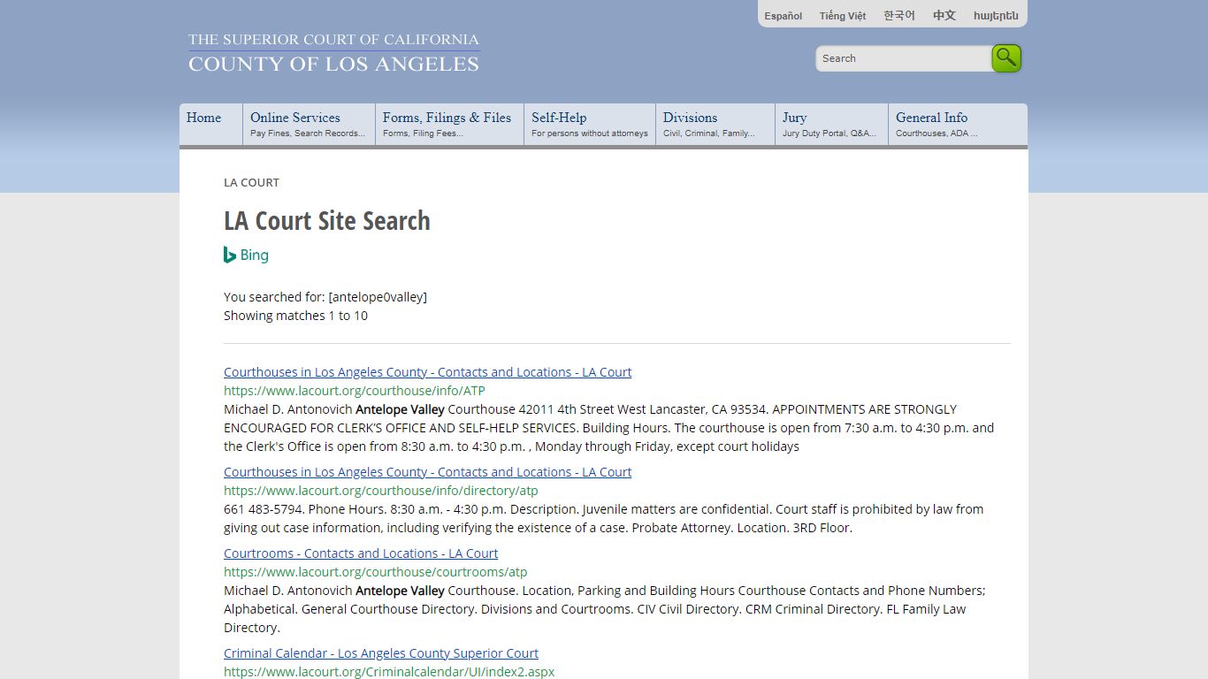Viewport: 1208px width, 679px height.
Task: Open Courtrooms - Contacts and Locations result
Action: (x=361, y=553)
